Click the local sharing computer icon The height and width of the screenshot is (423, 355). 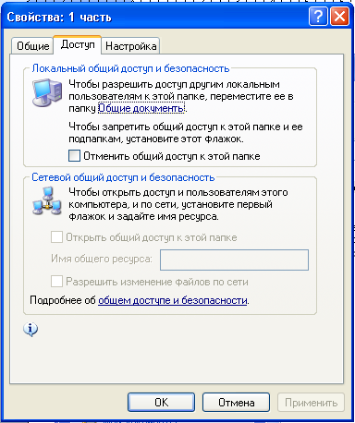tap(47, 92)
